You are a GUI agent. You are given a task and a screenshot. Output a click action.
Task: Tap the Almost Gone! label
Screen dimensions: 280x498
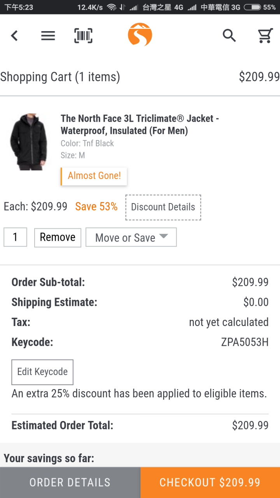click(94, 176)
